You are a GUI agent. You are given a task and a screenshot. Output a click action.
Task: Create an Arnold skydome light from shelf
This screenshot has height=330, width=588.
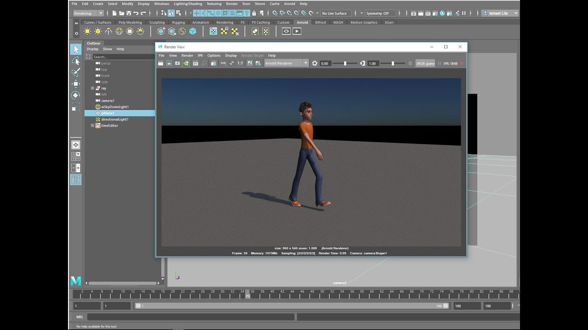pos(119,31)
